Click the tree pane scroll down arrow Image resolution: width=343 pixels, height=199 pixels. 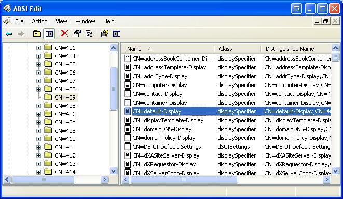click(113, 170)
